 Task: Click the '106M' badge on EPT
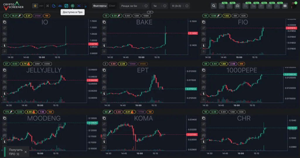(132, 64)
